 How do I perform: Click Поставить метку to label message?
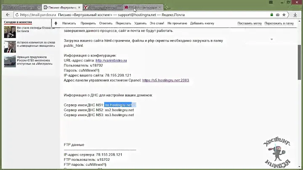click(x=250, y=24)
